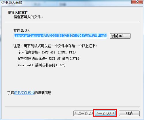Click the 个人信息交换 PKCS #12 line
Image resolution: width=144 pixels, height=120 pixels.
[x=47, y=52]
